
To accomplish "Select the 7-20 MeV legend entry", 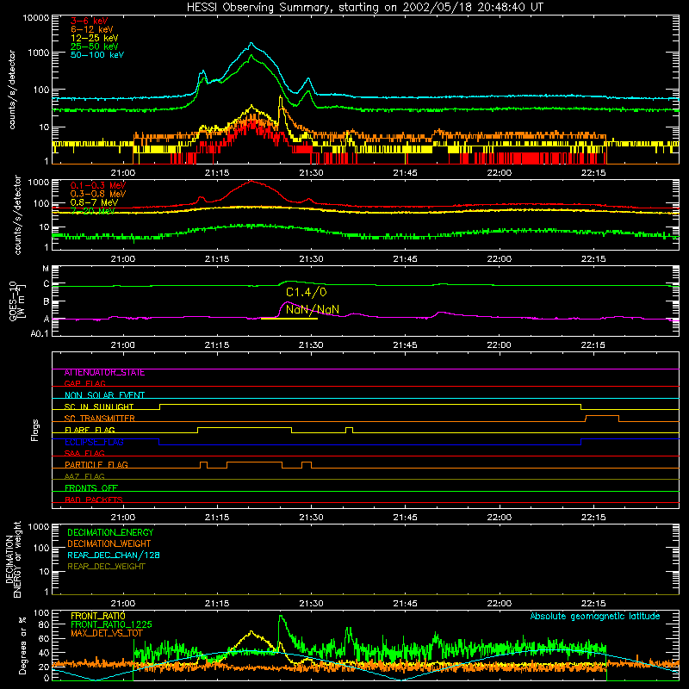I will point(92,211).
